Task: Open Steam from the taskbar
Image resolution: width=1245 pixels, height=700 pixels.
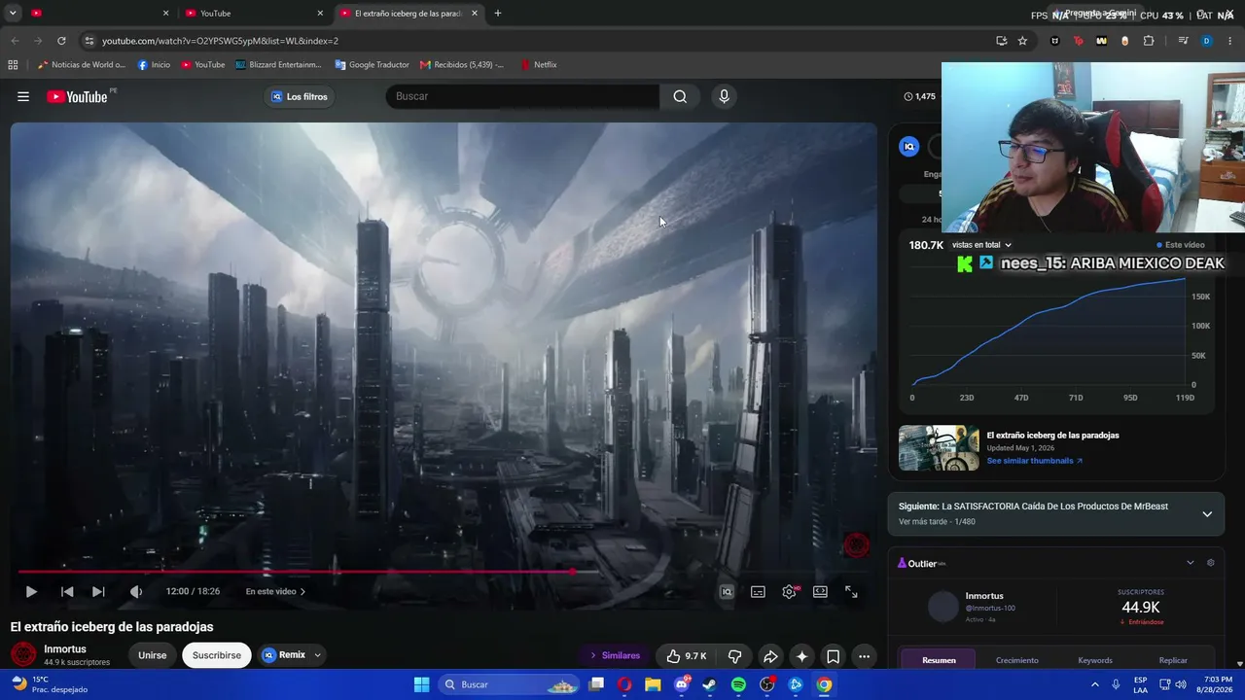Action: pos(710,684)
